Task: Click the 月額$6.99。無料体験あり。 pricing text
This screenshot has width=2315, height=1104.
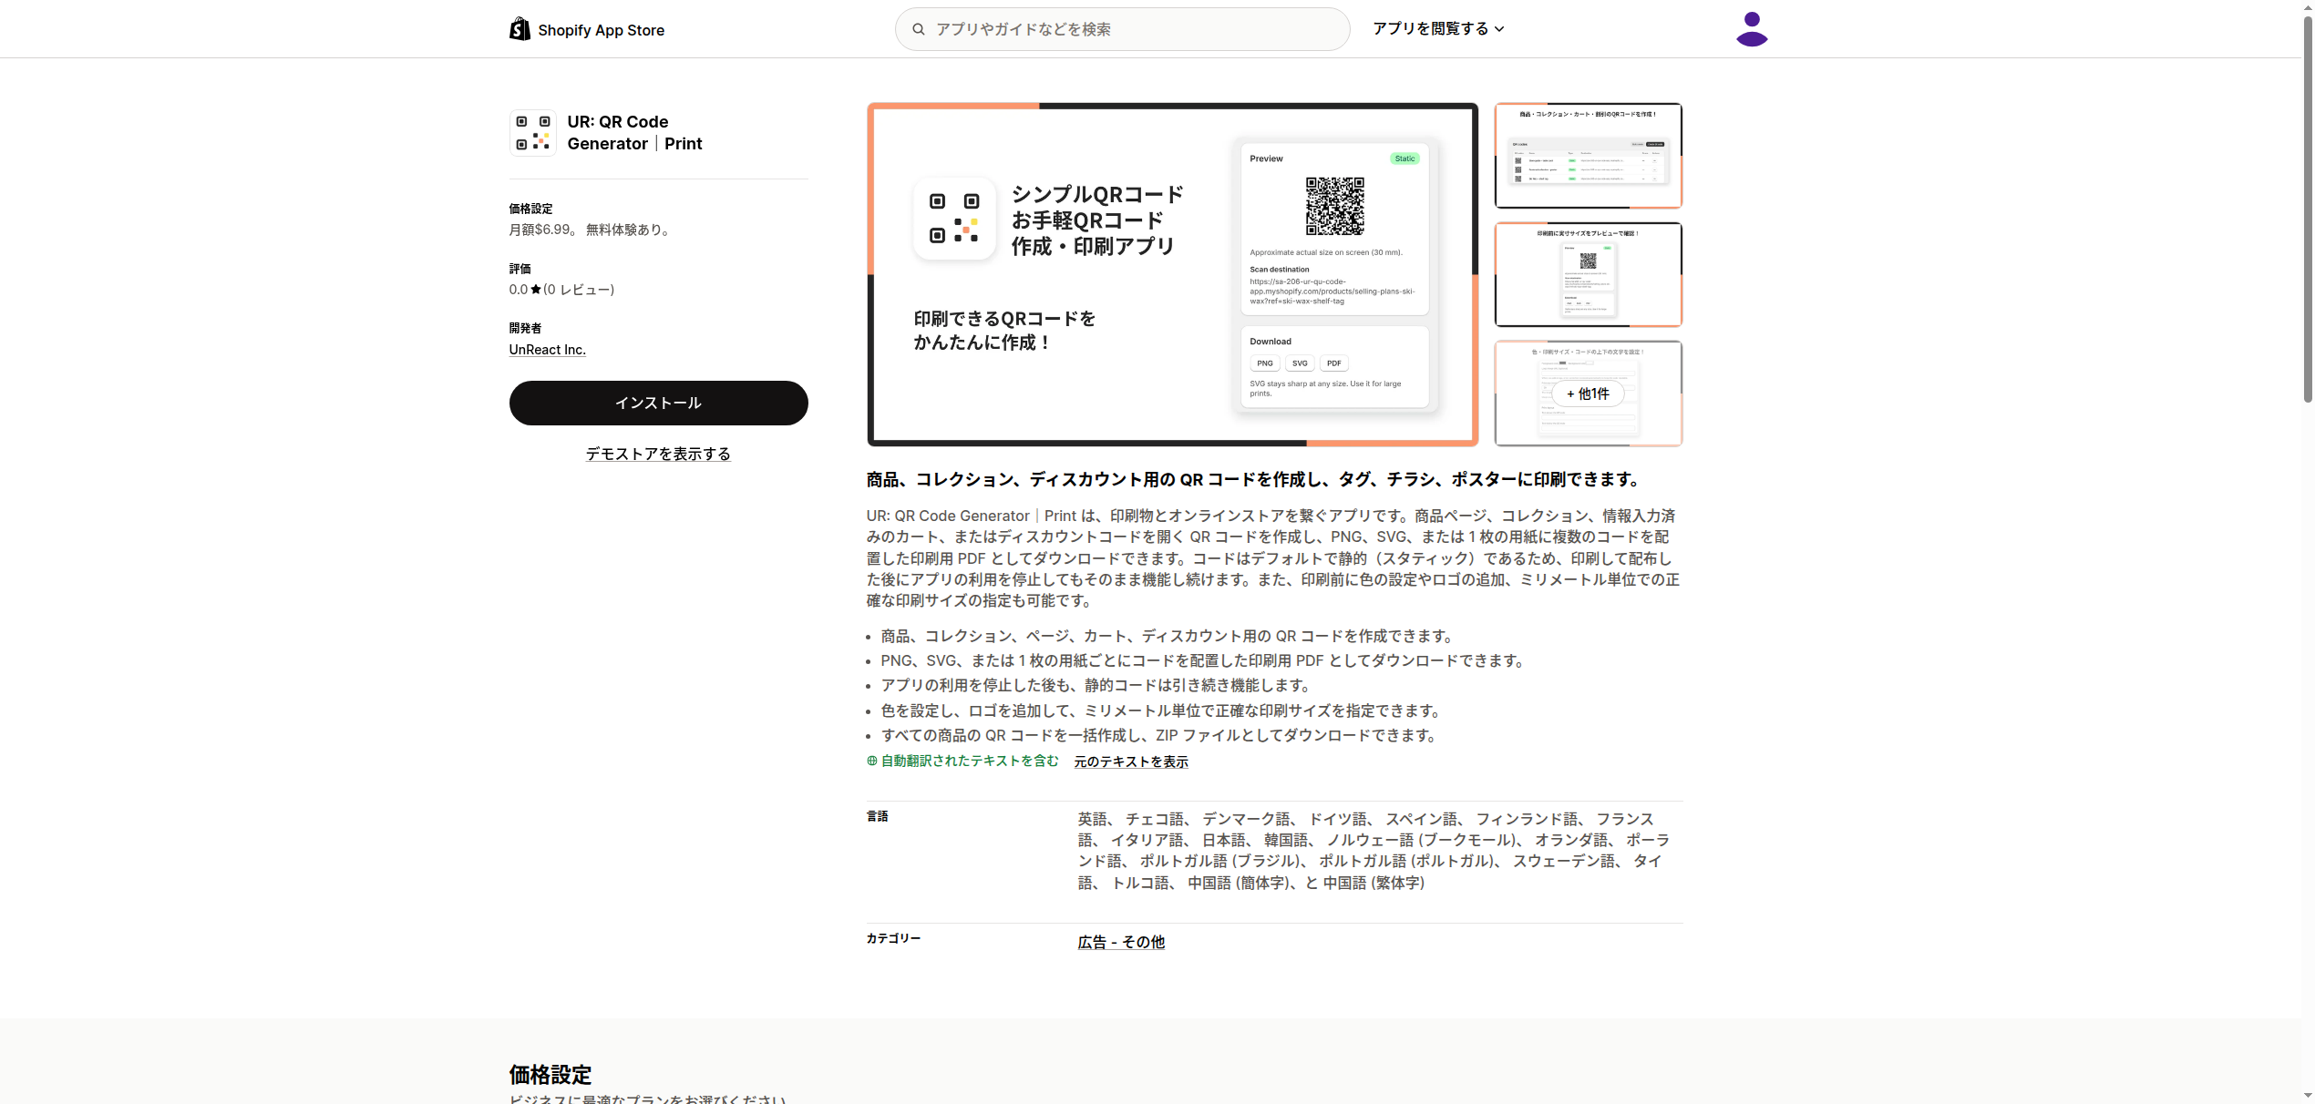Action: click(592, 230)
